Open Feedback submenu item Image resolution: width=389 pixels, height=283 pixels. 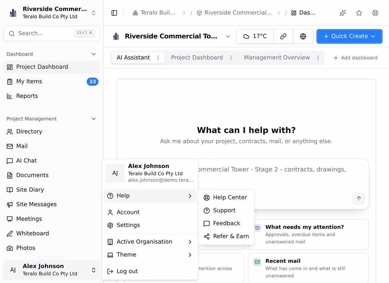coord(226,223)
